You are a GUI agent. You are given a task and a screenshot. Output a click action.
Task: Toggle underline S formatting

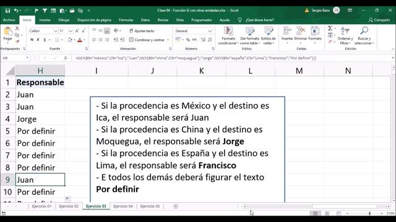[x=45, y=39]
